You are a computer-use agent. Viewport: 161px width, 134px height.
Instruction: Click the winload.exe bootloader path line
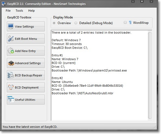[x=89, y=71]
